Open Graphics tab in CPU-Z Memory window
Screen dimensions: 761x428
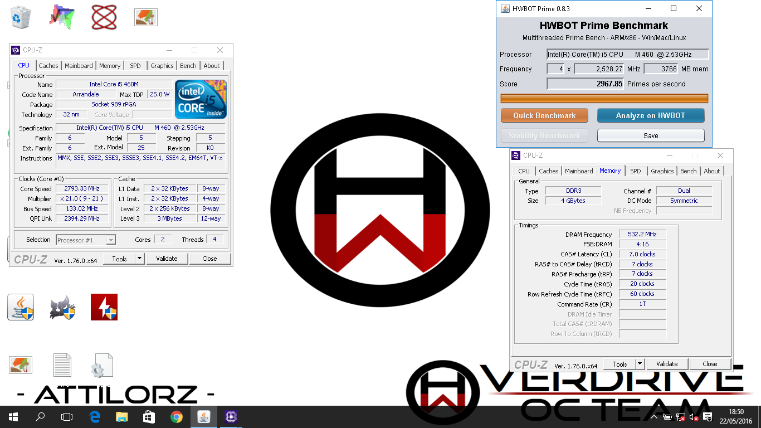[662, 171]
